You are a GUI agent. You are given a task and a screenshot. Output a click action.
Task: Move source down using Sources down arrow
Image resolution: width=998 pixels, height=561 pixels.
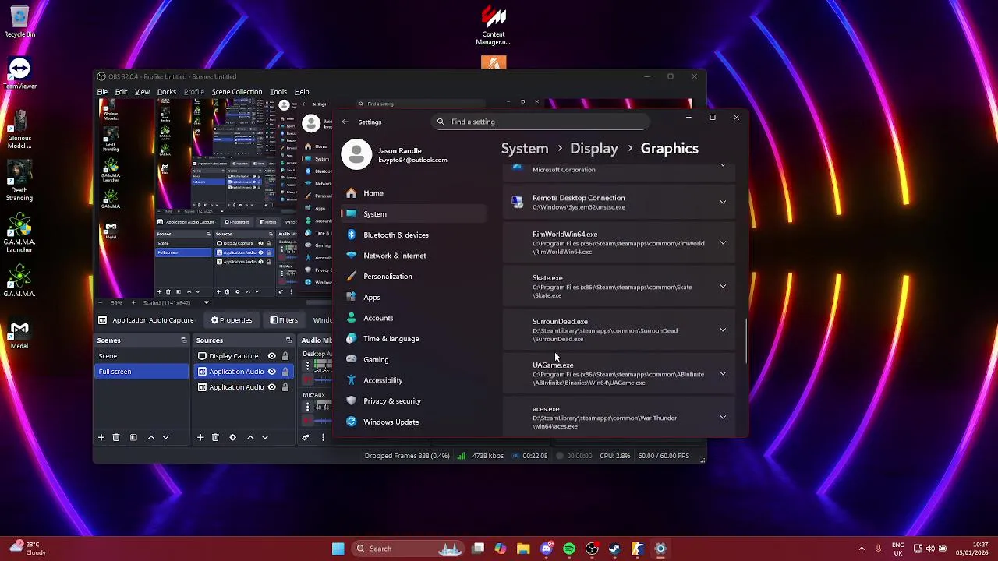pos(265,437)
